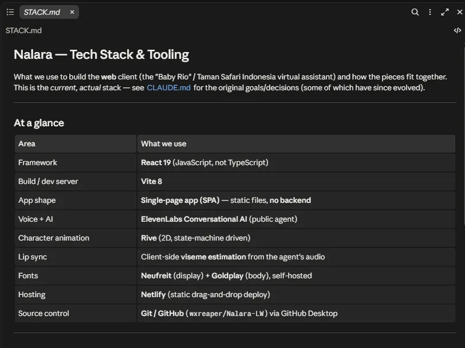This screenshot has height=348, width=465.
Task: Select the 'Build / dev server' cell
Action: point(76,181)
